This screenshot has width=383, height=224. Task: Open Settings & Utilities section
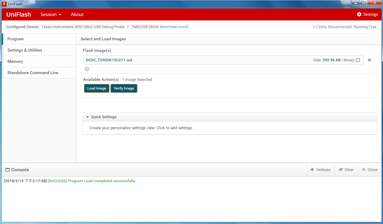[39, 50]
